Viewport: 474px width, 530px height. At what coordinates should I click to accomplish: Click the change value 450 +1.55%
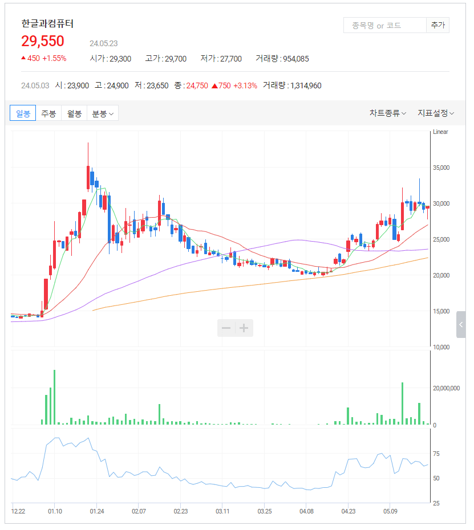coord(44,58)
